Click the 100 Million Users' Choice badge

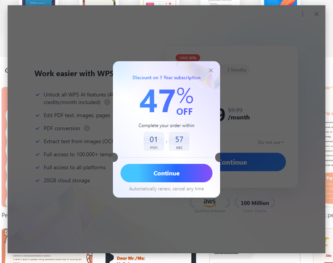(x=255, y=206)
